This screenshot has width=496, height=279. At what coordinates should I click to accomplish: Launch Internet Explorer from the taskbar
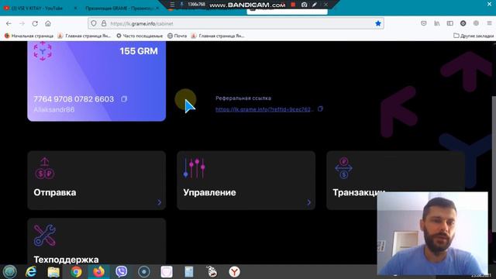pyautogui.click(x=31, y=272)
